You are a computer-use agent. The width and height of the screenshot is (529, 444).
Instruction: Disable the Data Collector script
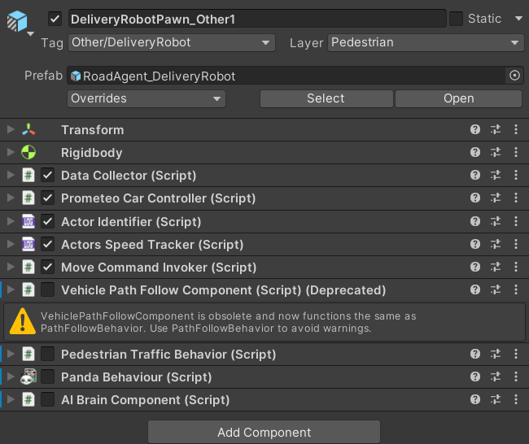[x=47, y=176]
